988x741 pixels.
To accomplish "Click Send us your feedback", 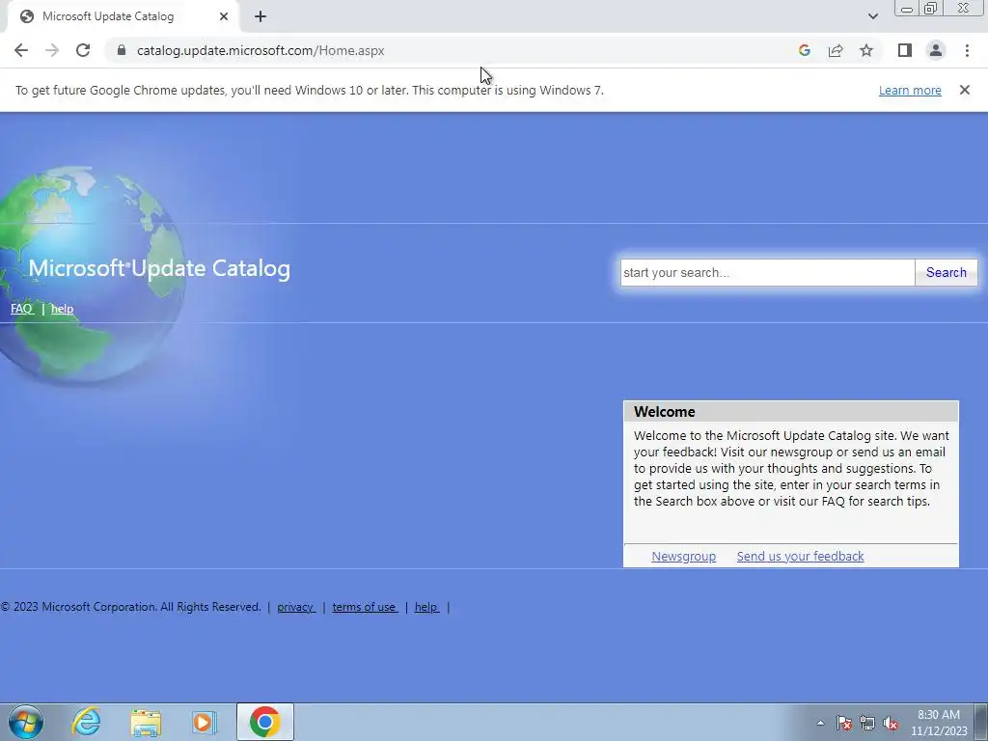I will [x=800, y=557].
